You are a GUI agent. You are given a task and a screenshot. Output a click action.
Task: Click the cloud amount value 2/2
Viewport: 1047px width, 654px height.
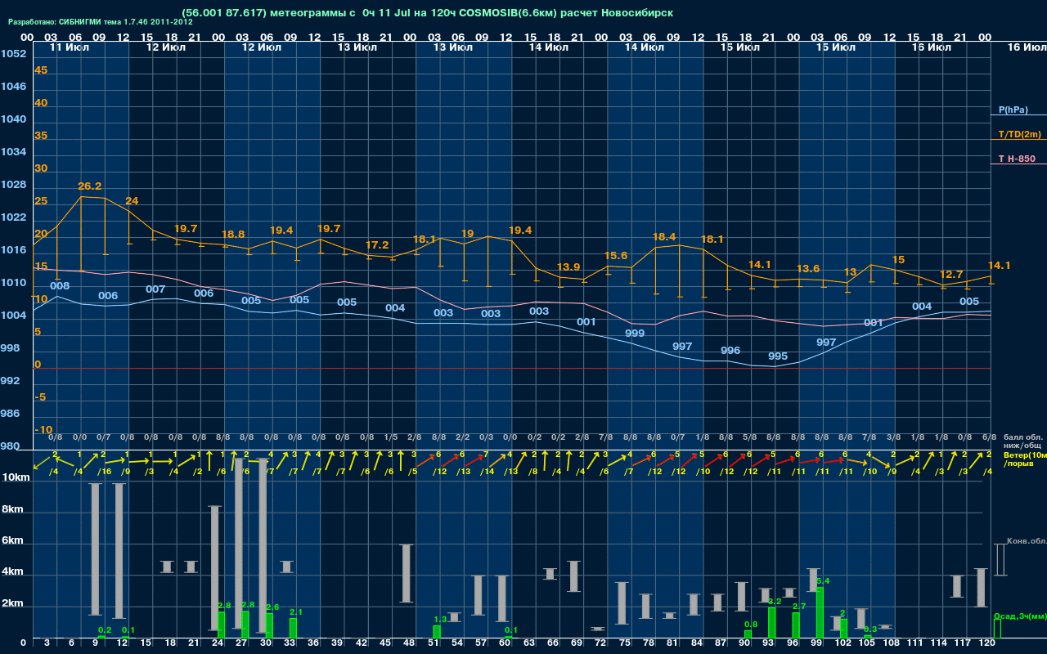point(462,438)
